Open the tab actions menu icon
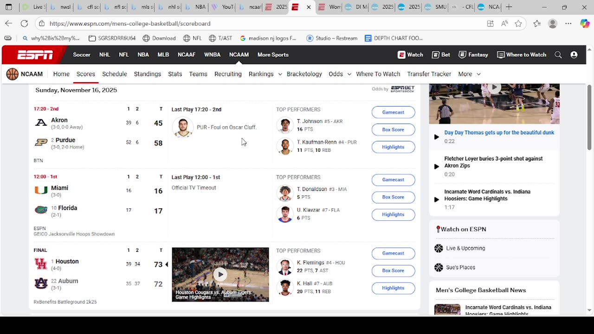Image resolution: width=594 pixels, height=334 pixels. click(x=8, y=7)
